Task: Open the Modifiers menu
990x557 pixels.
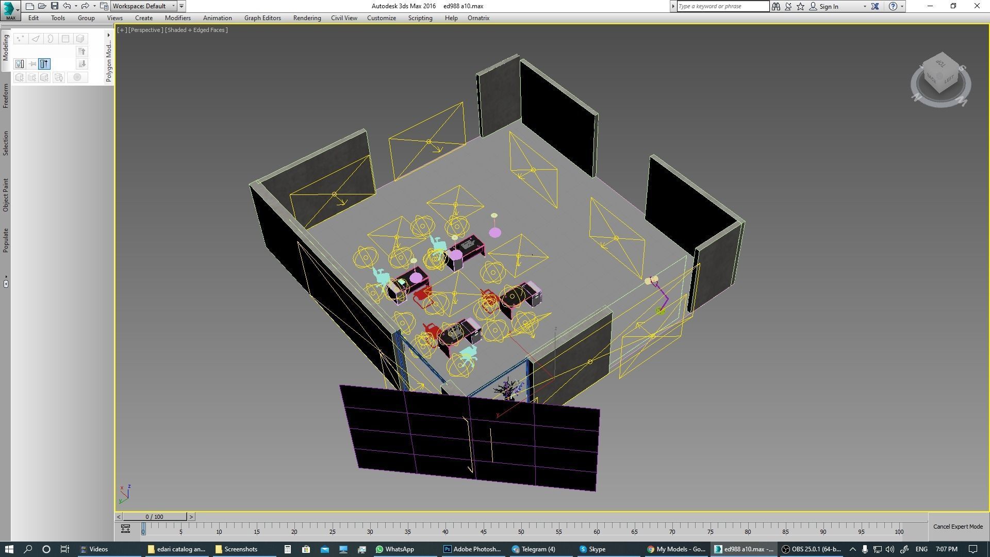Action: 178,18
